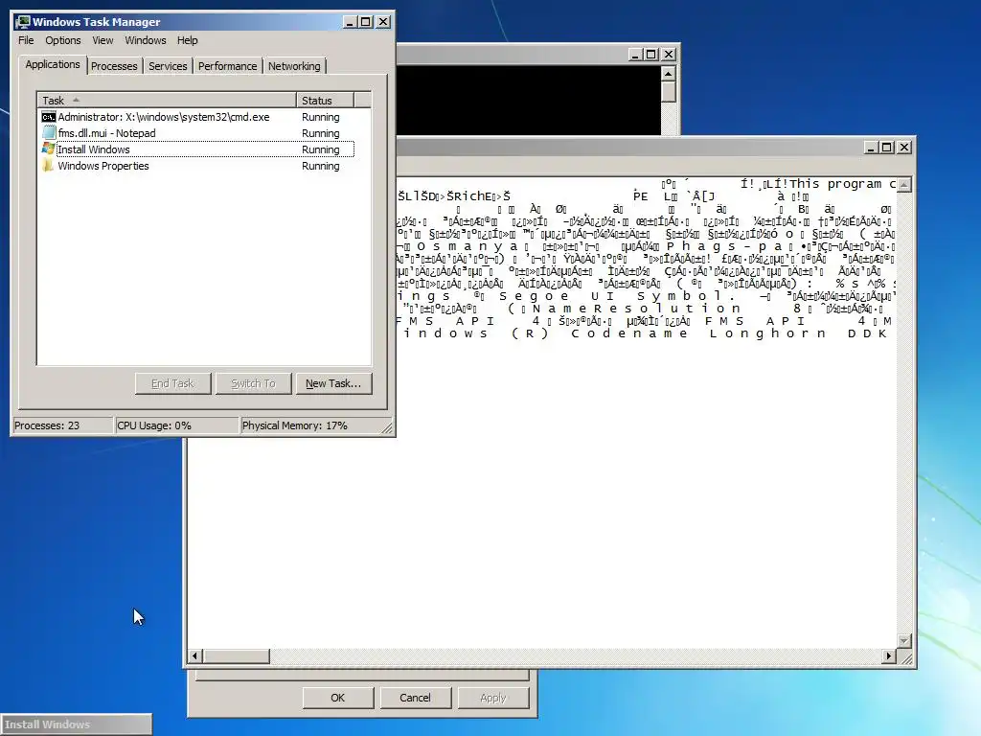Viewport: 981px width, 736px height.
Task: Close the cmd window
Action: pyautogui.click(x=669, y=55)
